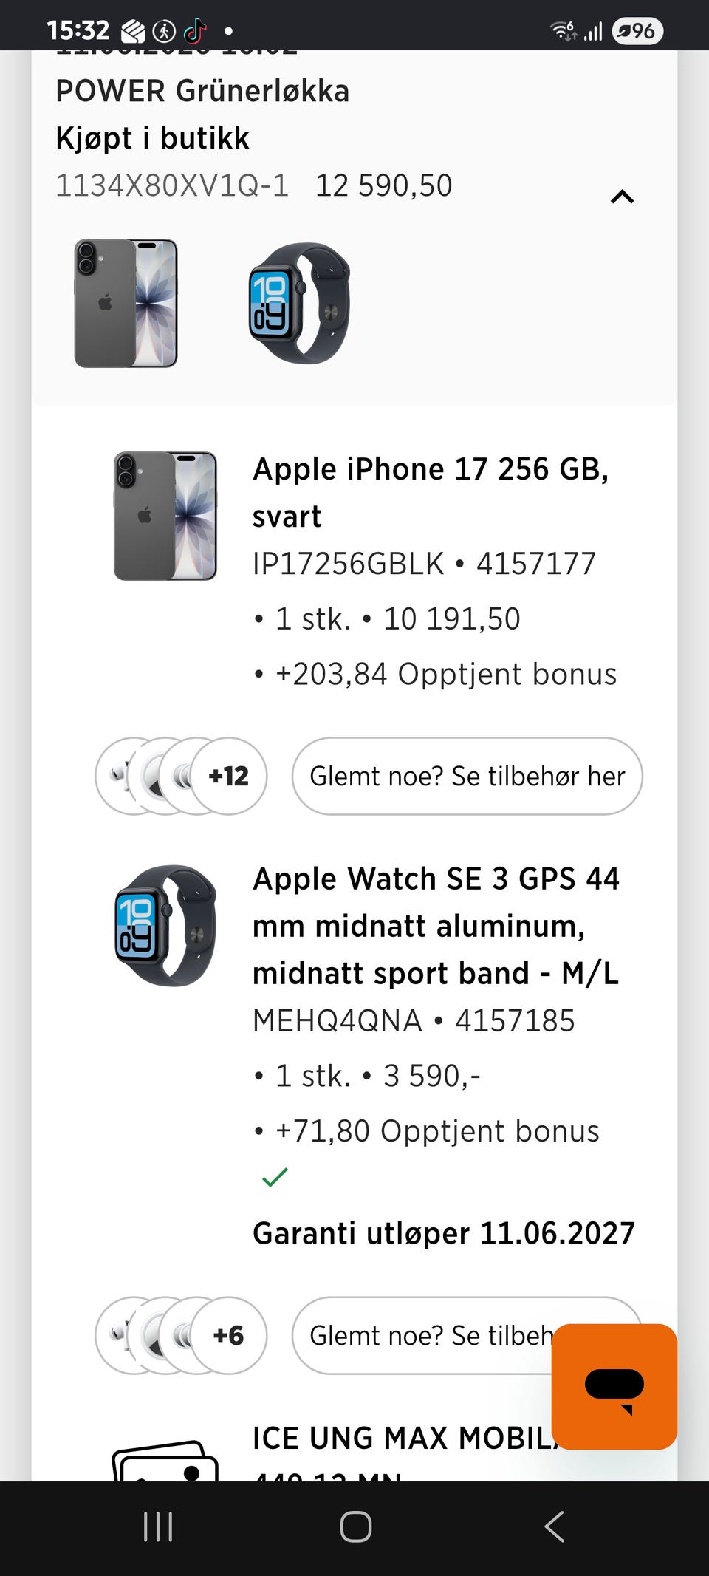Select order number 1134X80XV1Q-1
The height and width of the screenshot is (1576, 709).
coord(172,185)
